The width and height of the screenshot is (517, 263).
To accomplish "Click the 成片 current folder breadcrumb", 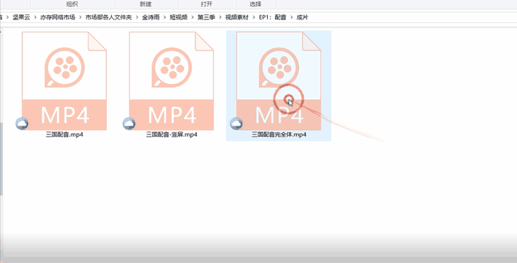I will click(x=302, y=17).
